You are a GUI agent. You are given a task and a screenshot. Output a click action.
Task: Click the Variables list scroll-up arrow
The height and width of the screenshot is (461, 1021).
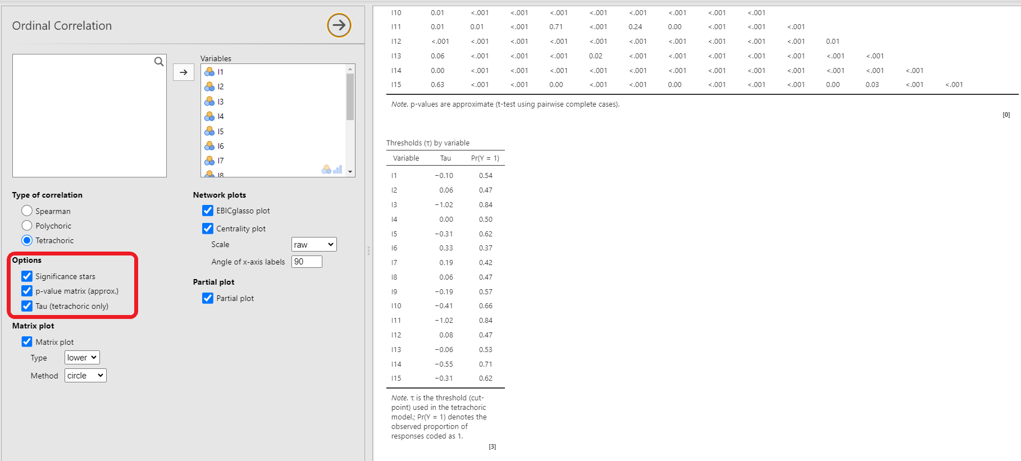tap(350, 69)
